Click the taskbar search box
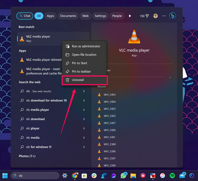 [35, 175]
